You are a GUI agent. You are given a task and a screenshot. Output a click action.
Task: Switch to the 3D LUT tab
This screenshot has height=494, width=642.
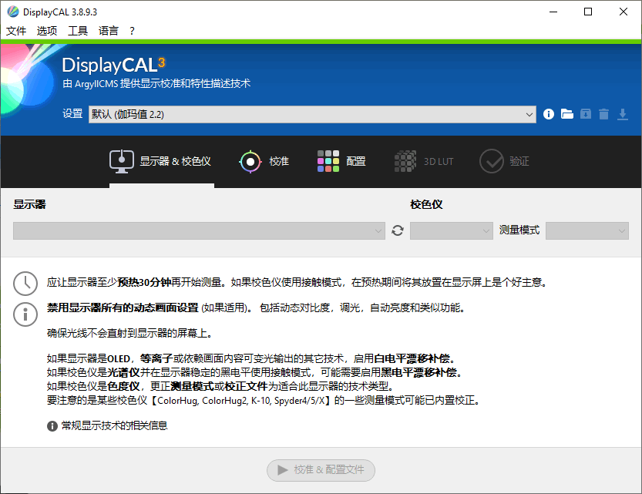tap(424, 162)
